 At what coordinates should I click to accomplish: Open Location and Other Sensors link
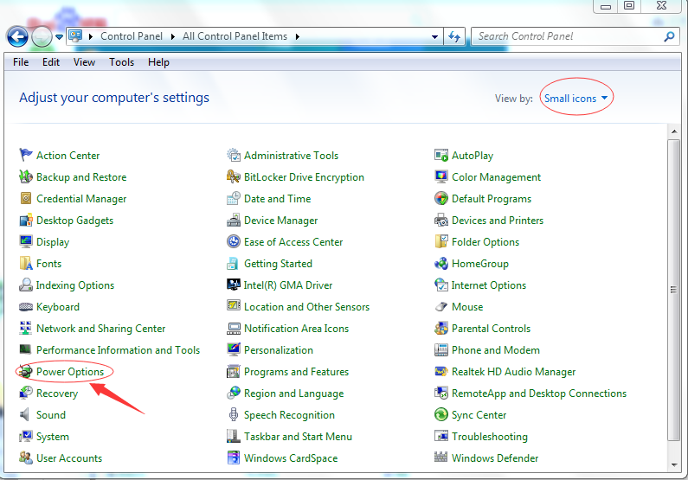[x=306, y=307]
